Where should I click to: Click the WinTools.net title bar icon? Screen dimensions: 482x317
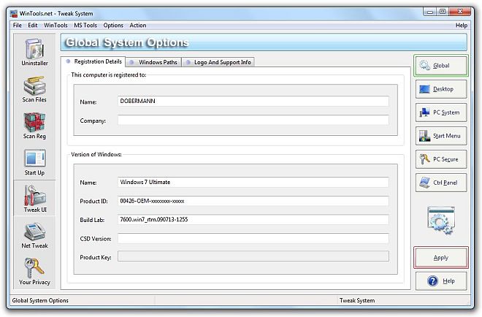coord(14,14)
